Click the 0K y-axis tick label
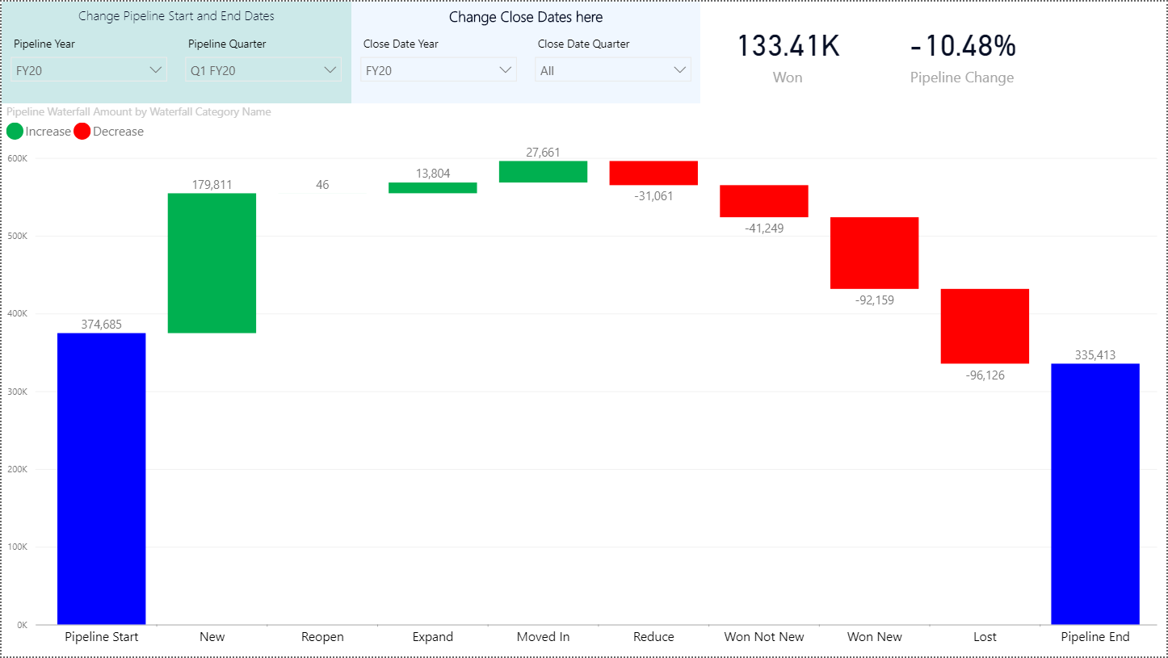The width and height of the screenshot is (1168, 658). tap(22, 625)
